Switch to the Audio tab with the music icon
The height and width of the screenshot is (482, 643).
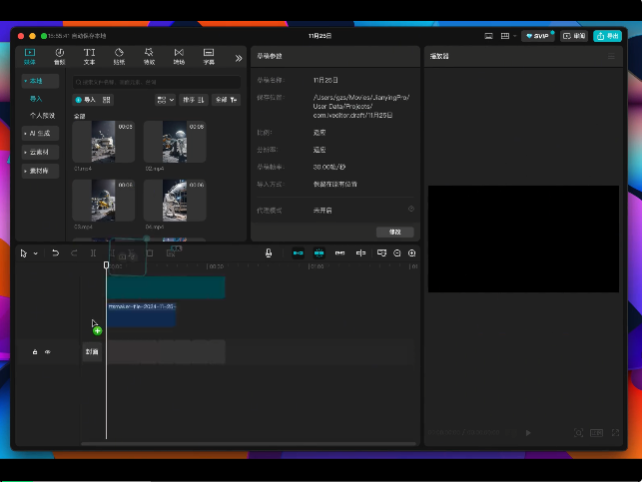(x=60, y=57)
